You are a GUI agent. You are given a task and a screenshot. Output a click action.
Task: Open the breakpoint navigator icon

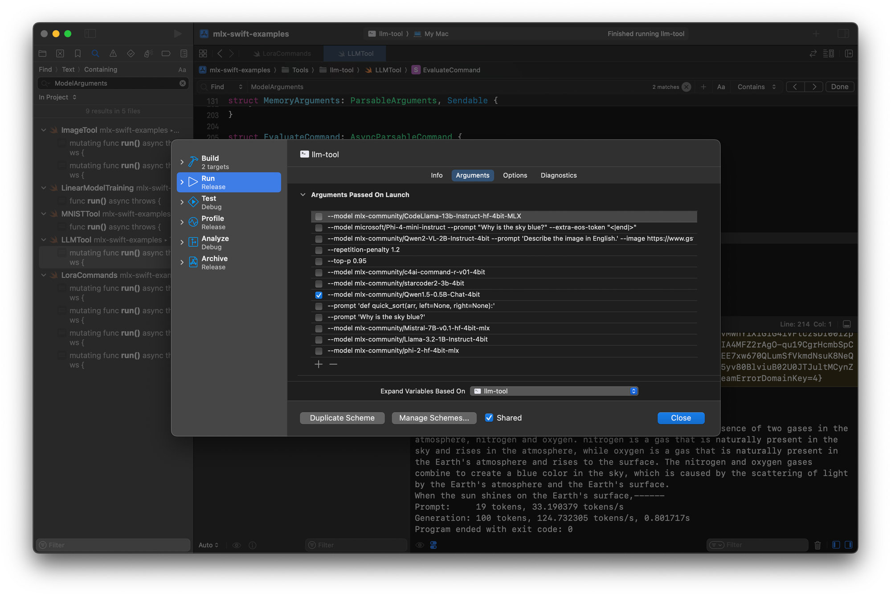[x=166, y=54]
